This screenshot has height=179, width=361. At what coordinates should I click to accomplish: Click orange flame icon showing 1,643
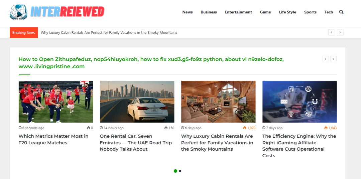[326, 128]
